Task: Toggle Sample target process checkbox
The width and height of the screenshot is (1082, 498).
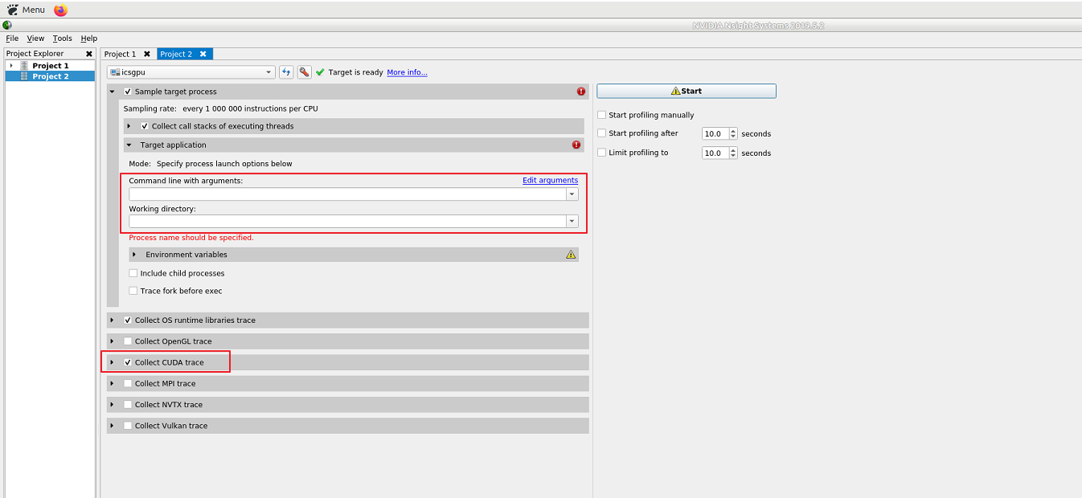Action: [128, 92]
